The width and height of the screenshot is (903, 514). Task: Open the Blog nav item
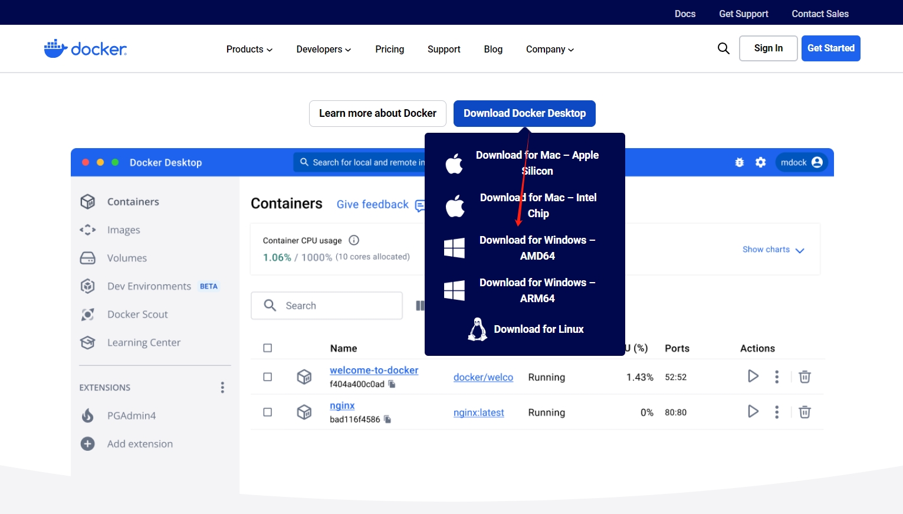[x=493, y=49]
